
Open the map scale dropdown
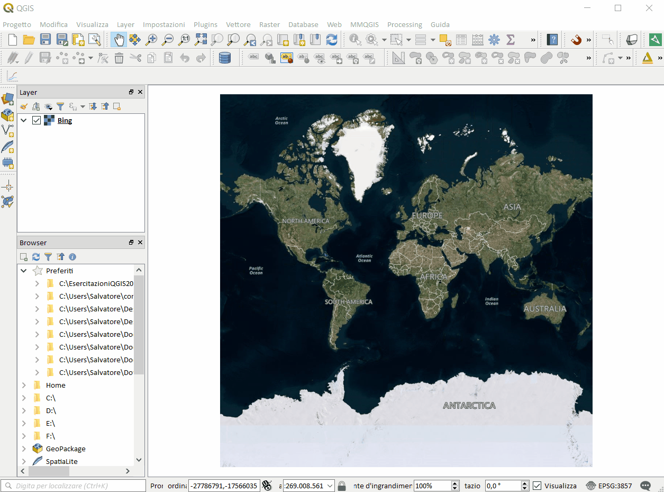point(330,486)
